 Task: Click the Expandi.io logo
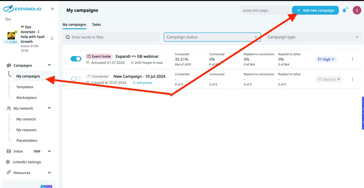pos(22,9)
